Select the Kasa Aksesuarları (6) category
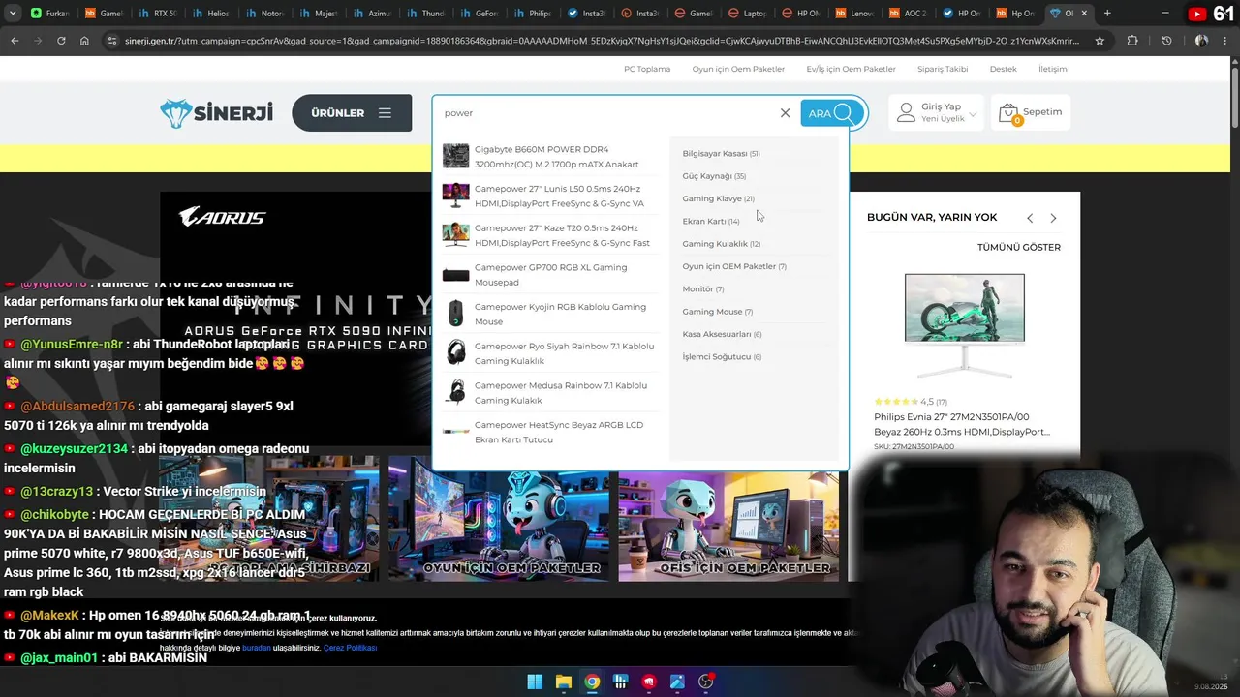The height and width of the screenshot is (697, 1240). [722, 334]
